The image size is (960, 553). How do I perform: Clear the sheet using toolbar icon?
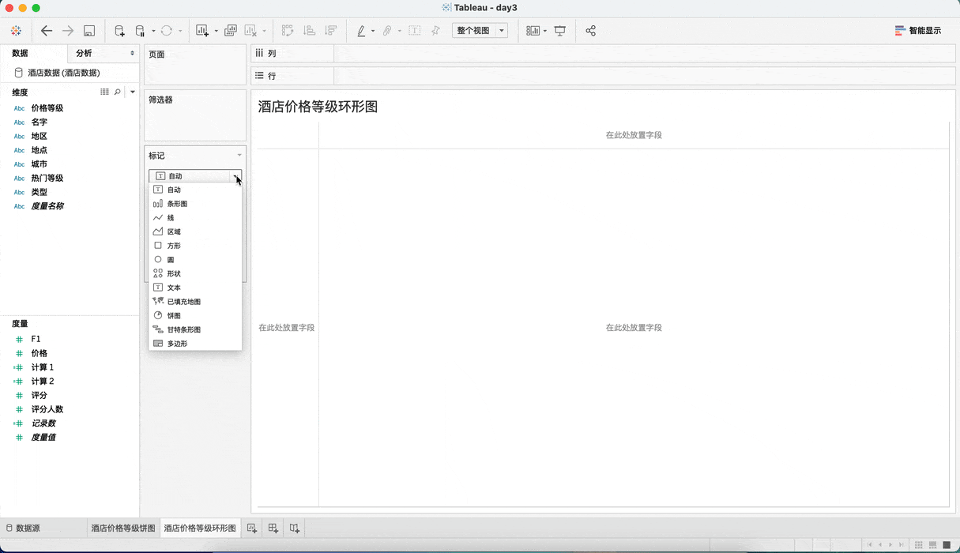click(251, 31)
